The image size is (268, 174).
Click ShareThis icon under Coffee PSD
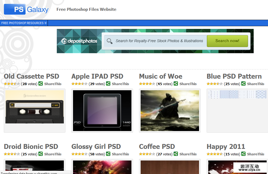point(176,154)
